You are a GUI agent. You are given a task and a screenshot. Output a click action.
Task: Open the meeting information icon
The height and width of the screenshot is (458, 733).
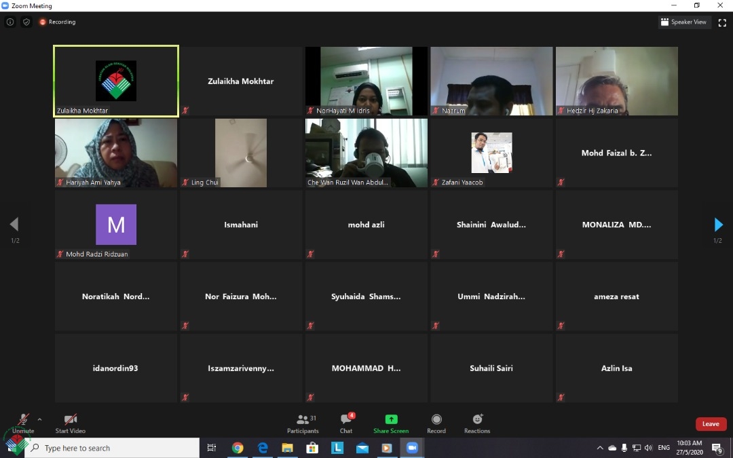pyautogui.click(x=10, y=22)
